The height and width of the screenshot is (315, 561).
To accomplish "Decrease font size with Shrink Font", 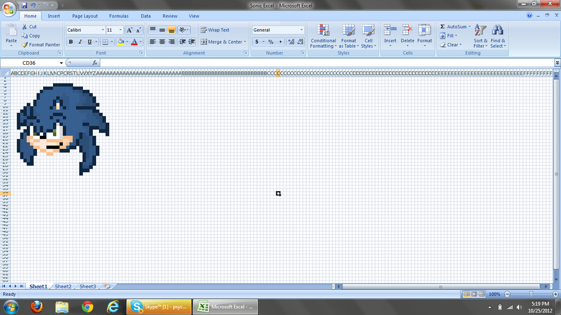I will (138, 30).
